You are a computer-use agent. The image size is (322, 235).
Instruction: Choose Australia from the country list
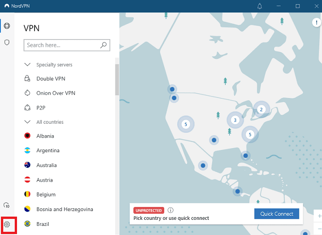pos(46,165)
